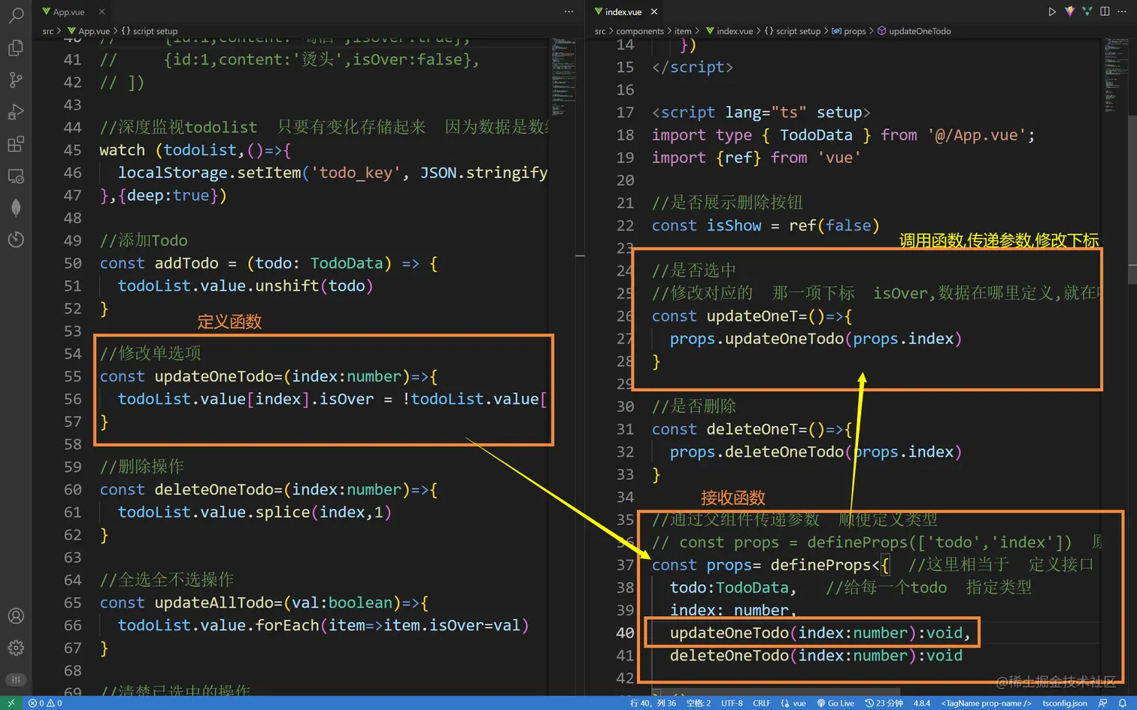This screenshot has height=710, width=1137.
Task: Click 'isShow' on index.vue line 22
Action: tap(734, 226)
